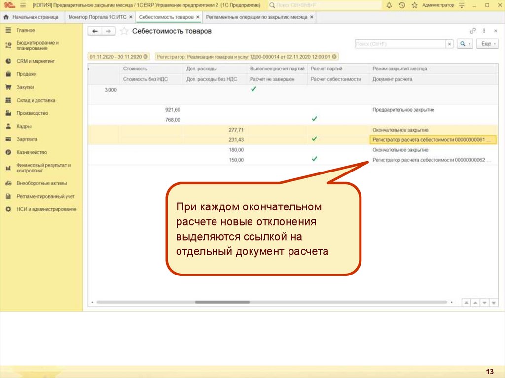This screenshot has width=505, height=378.
Task: Click the back navigation arrow button
Action: 95,31
